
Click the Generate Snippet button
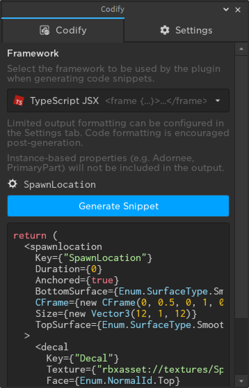pos(118,206)
